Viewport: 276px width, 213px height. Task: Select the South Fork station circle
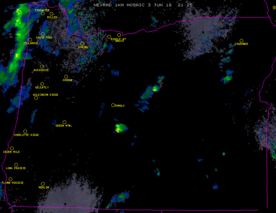(x=43, y=34)
